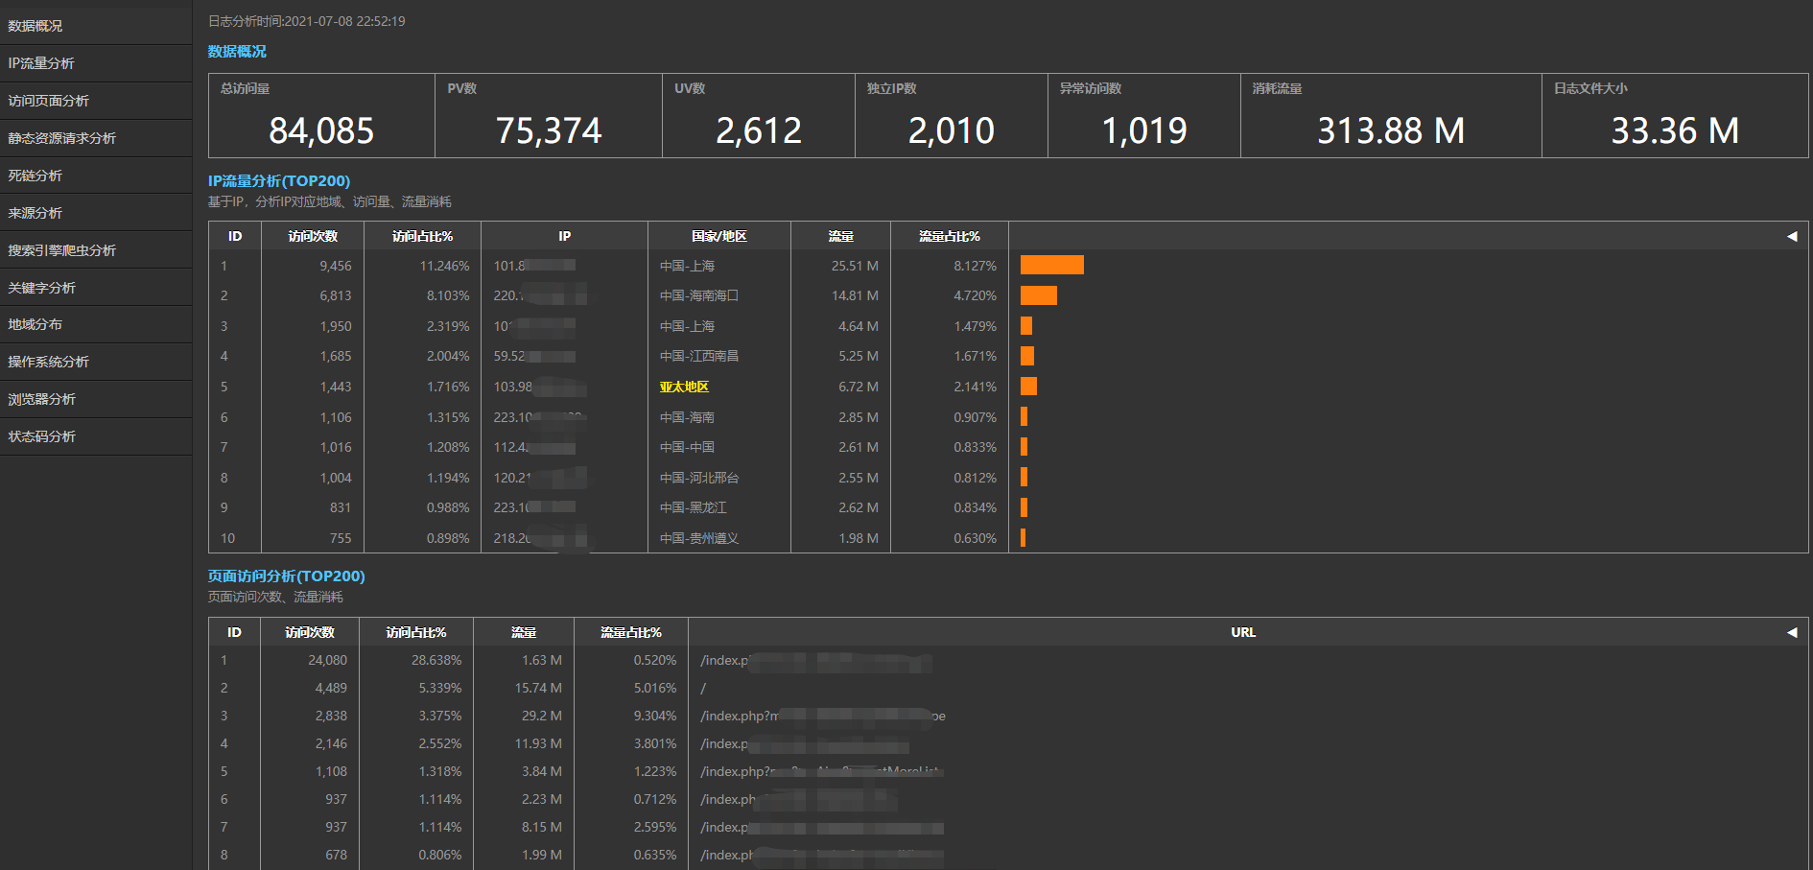Click the 中国-中国 region cell
The width and height of the screenshot is (1813, 870).
(x=687, y=447)
